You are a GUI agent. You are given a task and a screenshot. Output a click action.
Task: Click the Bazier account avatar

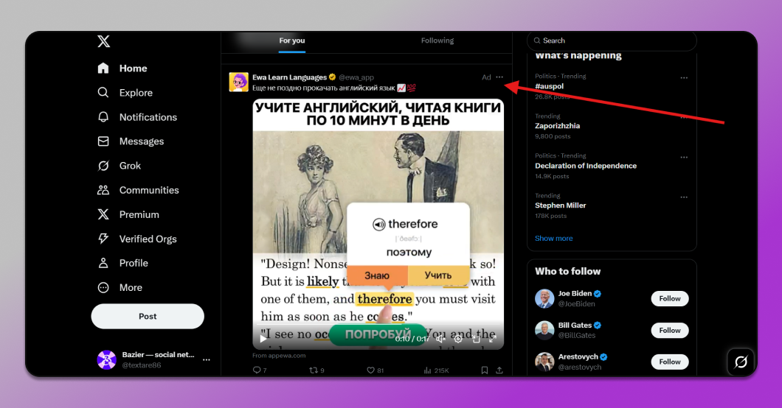click(106, 359)
